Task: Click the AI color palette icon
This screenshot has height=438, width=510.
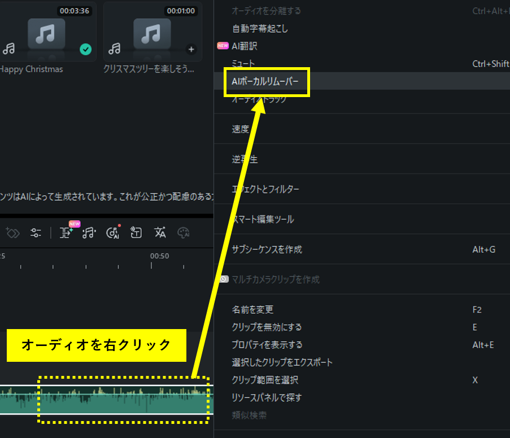Action: (x=183, y=233)
